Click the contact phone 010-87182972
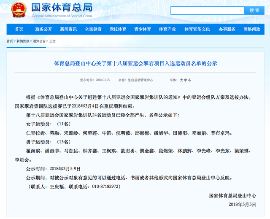270x219 pixels. tap(105, 187)
